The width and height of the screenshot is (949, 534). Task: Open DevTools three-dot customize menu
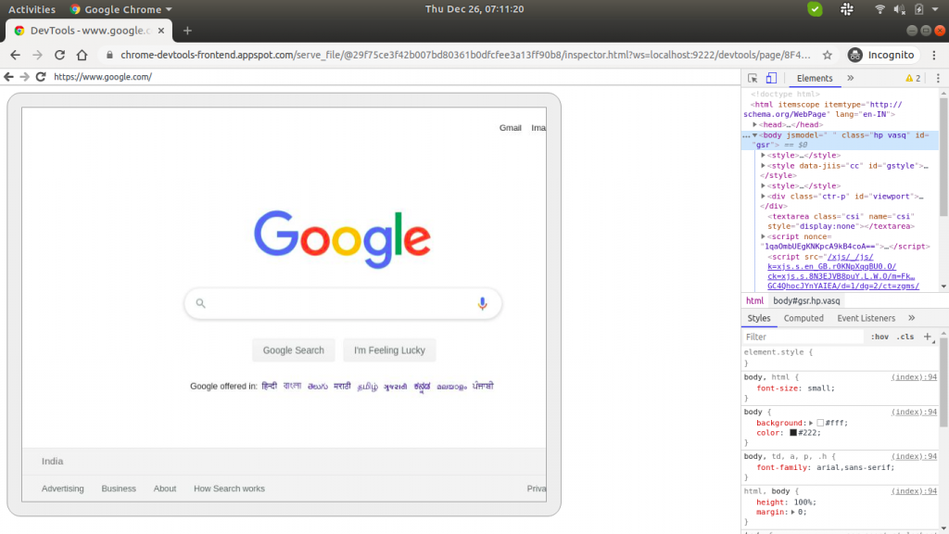coord(939,78)
